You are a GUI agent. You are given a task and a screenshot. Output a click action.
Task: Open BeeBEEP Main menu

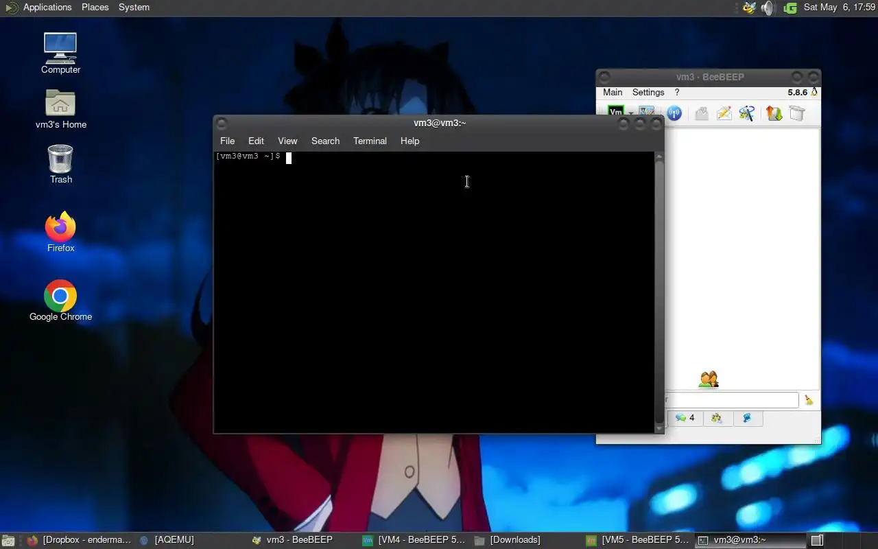coord(613,92)
